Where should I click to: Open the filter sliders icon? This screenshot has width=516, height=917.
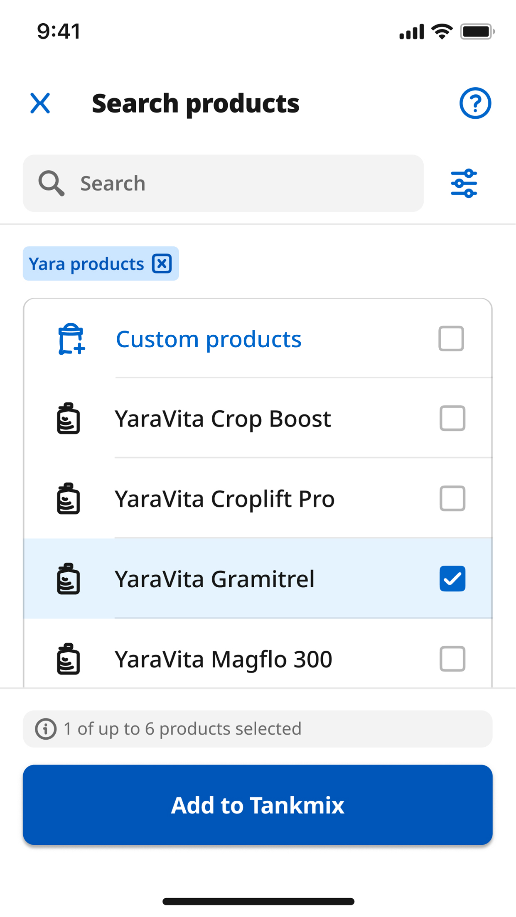464,183
